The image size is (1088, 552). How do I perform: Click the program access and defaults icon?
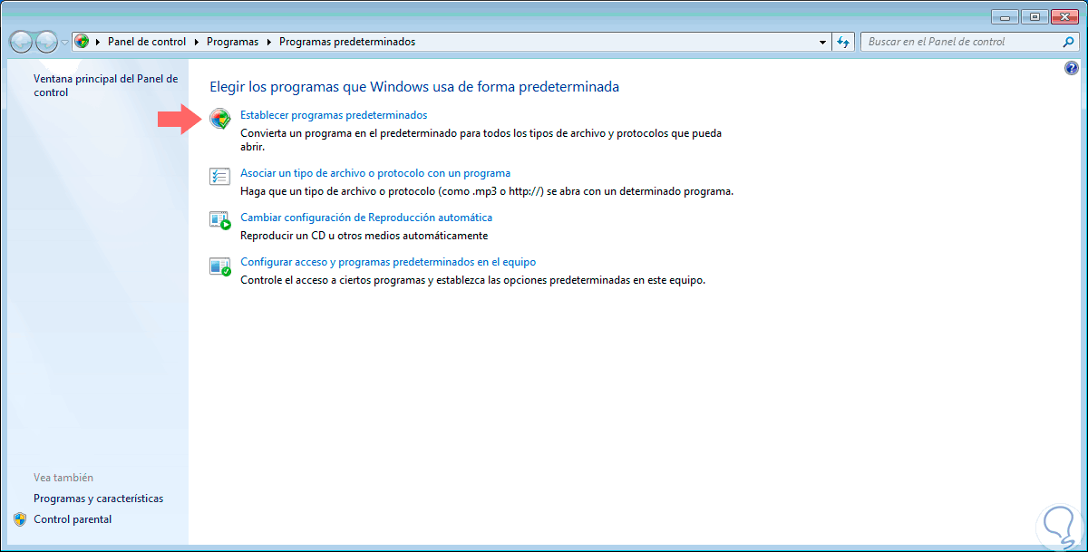[220, 266]
